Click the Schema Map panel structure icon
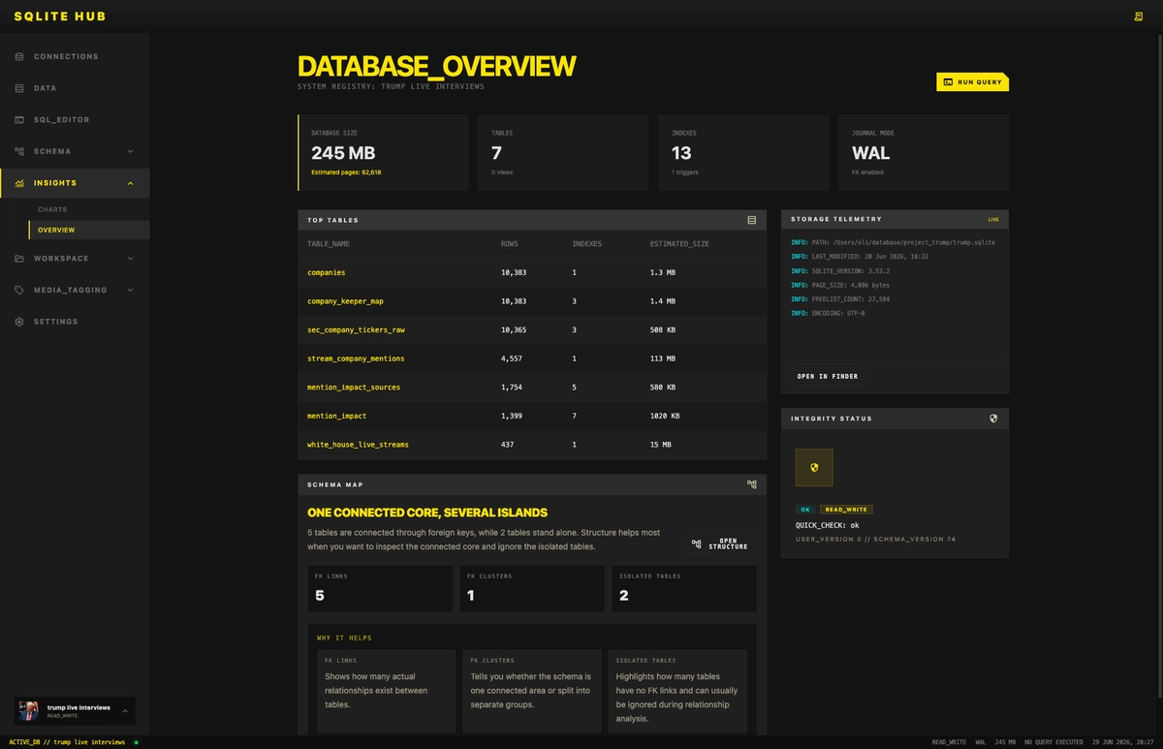 pyautogui.click(x=751, y=484)
